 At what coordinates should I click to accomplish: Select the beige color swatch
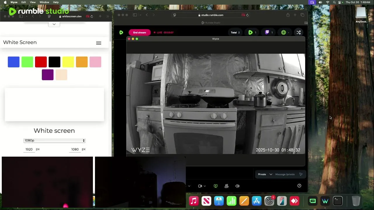click(x=61, y=75)
